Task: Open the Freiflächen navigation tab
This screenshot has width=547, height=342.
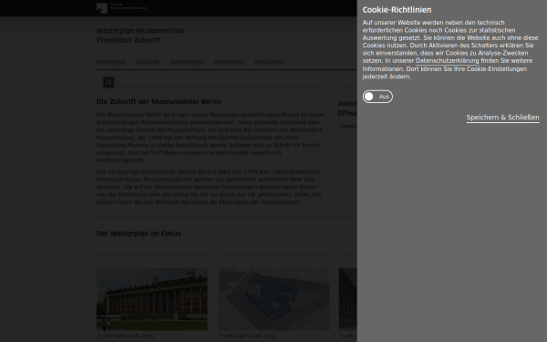Action: (x=269, y=62)
